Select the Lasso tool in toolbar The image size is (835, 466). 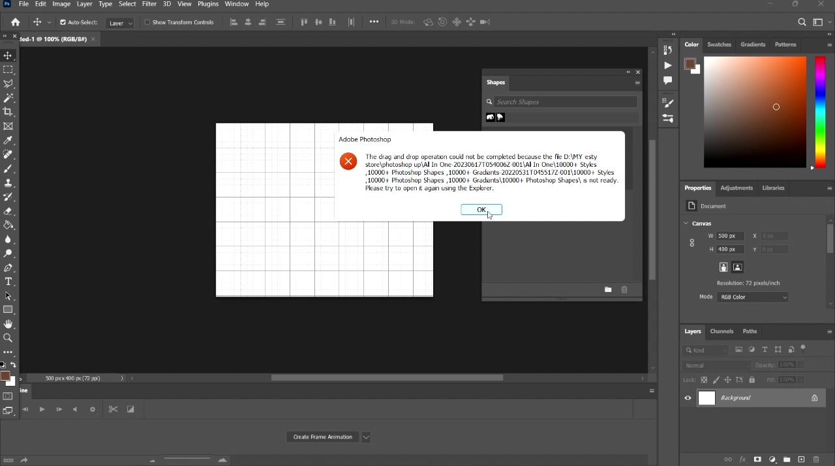8,84
